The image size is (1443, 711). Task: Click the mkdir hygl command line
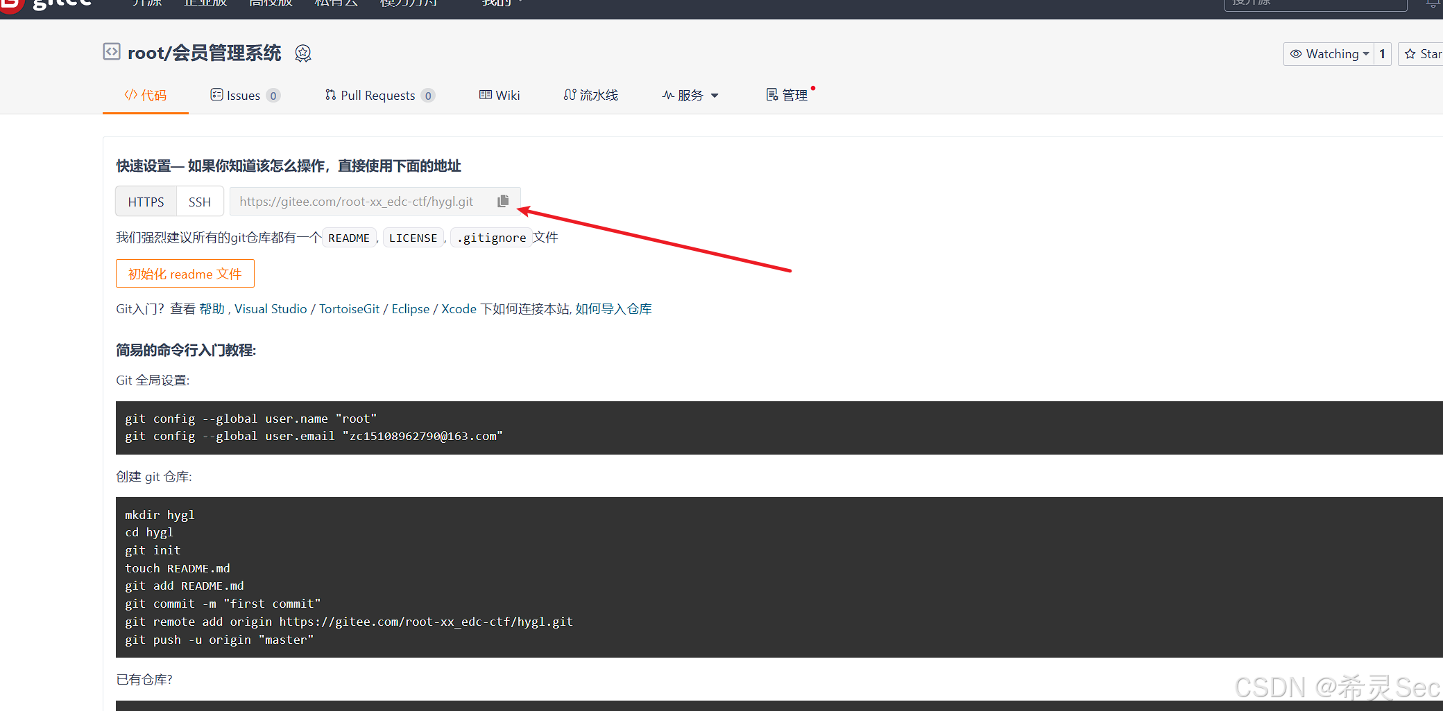tap(160, 515)
